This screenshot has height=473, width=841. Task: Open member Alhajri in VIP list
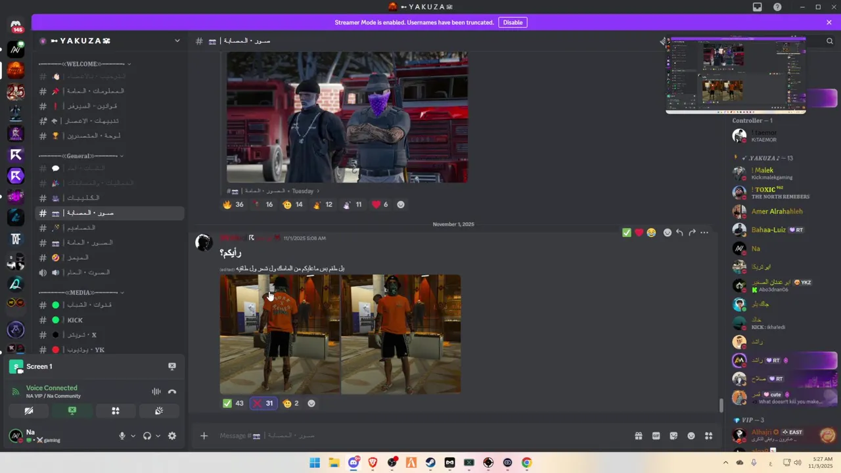pos(783,435)
